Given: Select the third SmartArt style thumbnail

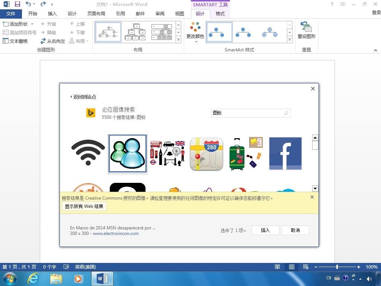Looking at the screenshot, I should pyautogui.click(x=270, y=32).
